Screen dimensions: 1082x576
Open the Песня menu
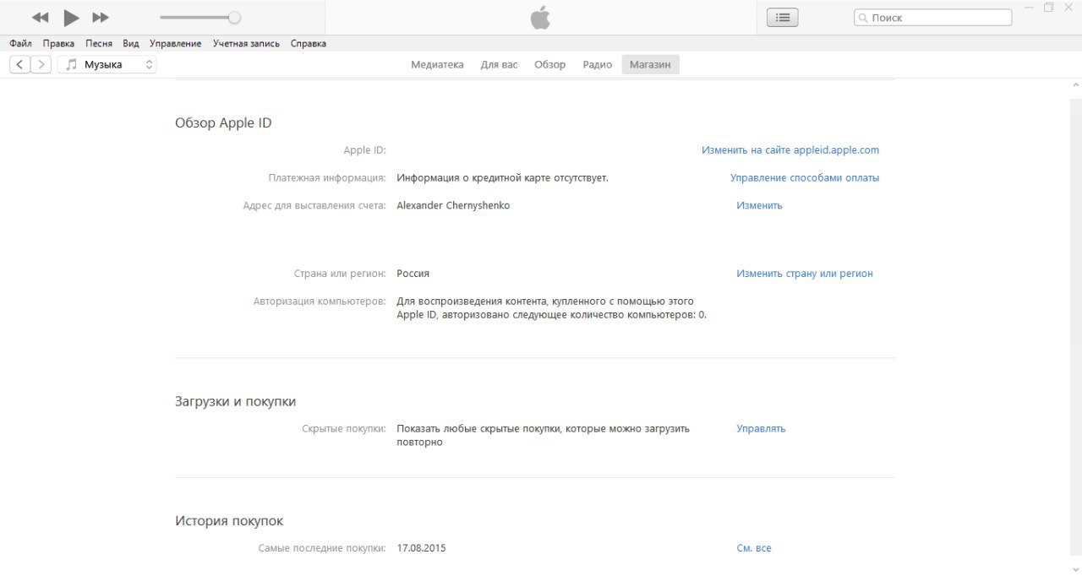coord(99,43)
